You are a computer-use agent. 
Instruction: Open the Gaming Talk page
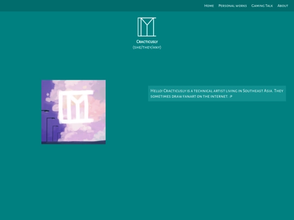262,6
